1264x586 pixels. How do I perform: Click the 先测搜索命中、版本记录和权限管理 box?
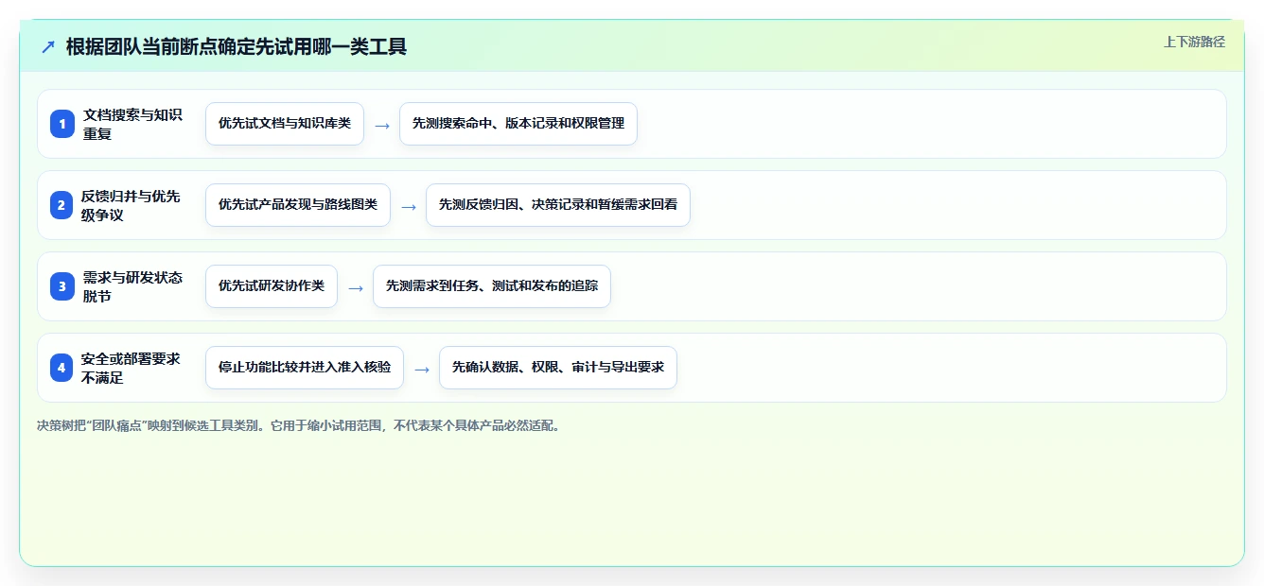coord(518,124)
